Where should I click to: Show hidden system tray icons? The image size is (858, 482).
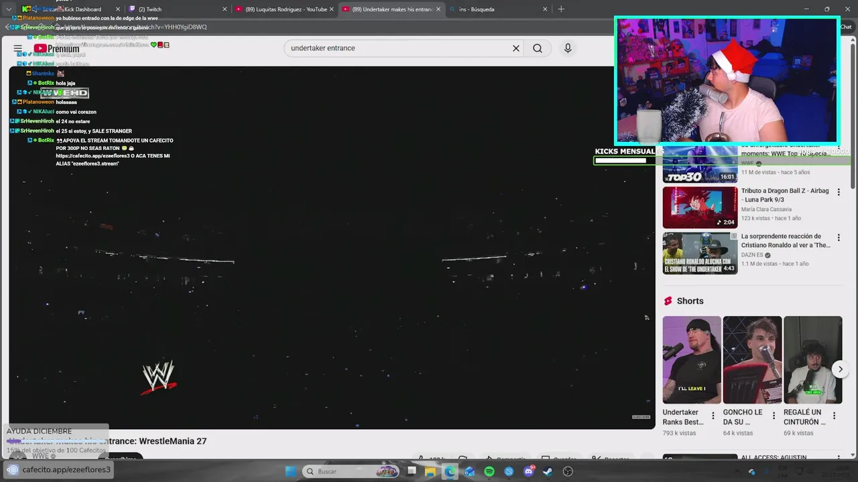[736, 471]
